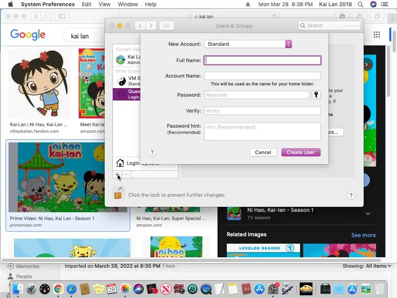The height and width of the screenshot is (298, 397).
Task: Open Google Chrome from the dock
Action: coord(58,289)
